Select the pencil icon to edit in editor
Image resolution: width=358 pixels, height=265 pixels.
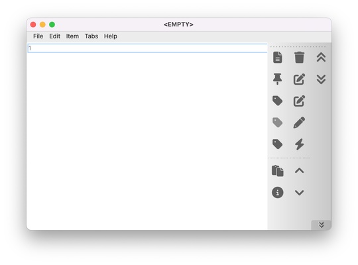click(299, 123)
